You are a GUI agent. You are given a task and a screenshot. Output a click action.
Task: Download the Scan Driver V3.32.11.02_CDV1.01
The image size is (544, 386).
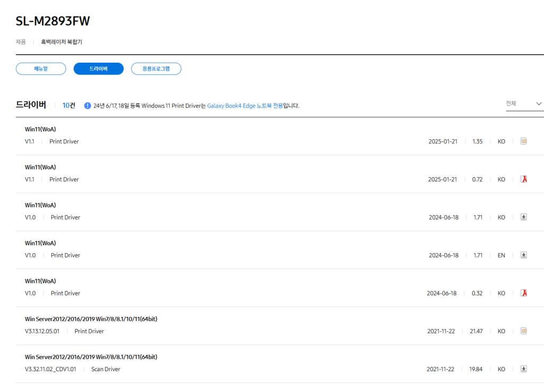pos(523,368)
